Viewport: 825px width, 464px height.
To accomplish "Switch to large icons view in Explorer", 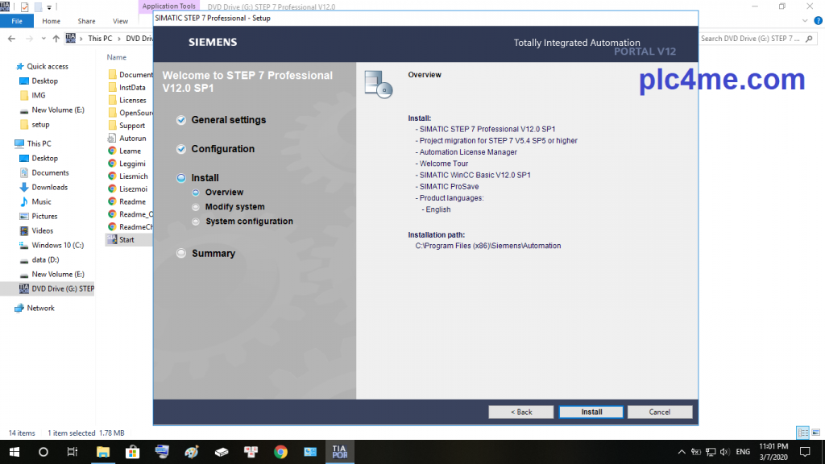I will pos(815,433).
